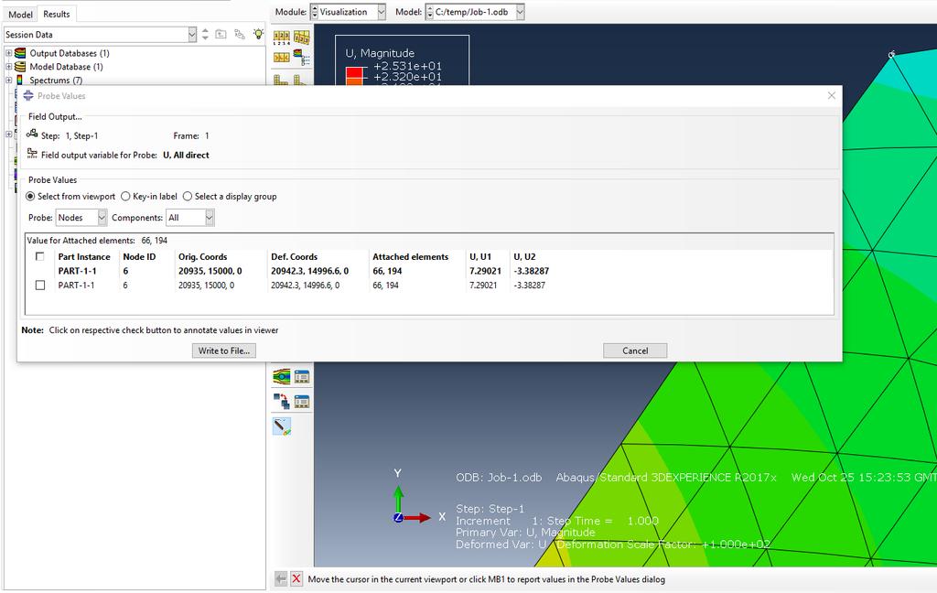Click the Model Database yellow stack icon

point(20,67)
